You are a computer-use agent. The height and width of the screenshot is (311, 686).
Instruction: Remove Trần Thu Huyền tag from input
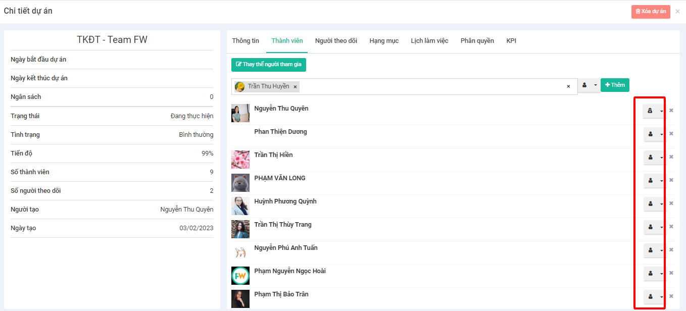pyautogui.click(x=295, y=87)
